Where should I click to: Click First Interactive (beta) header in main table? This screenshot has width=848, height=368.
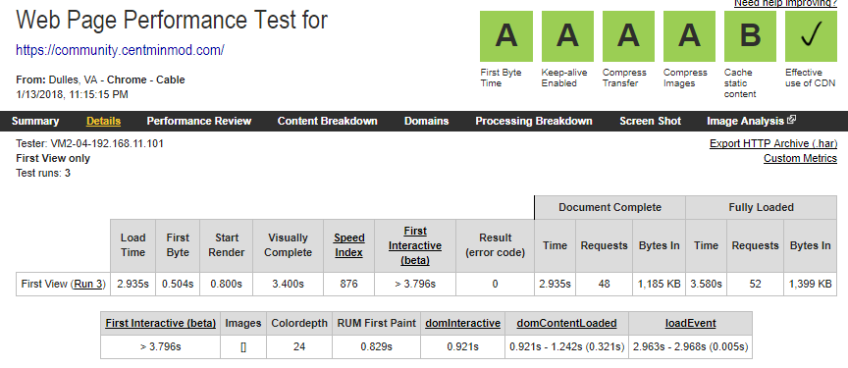point(415,245)
